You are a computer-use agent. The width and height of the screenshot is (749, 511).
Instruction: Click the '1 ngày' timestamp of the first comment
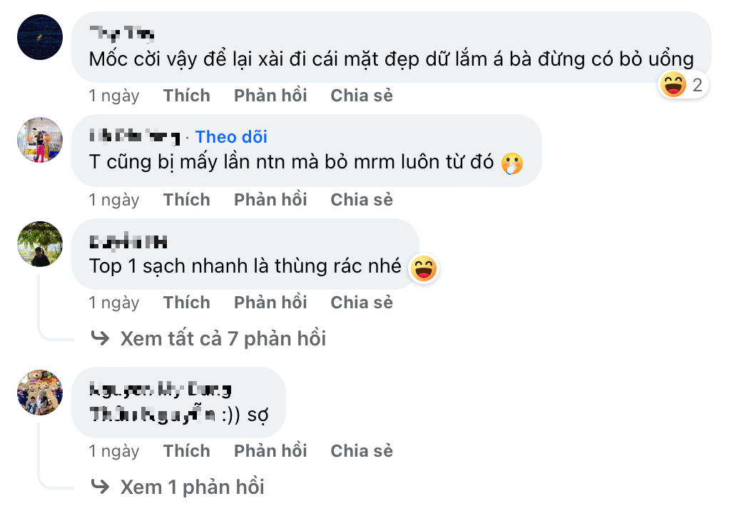(x=114, y=96)
